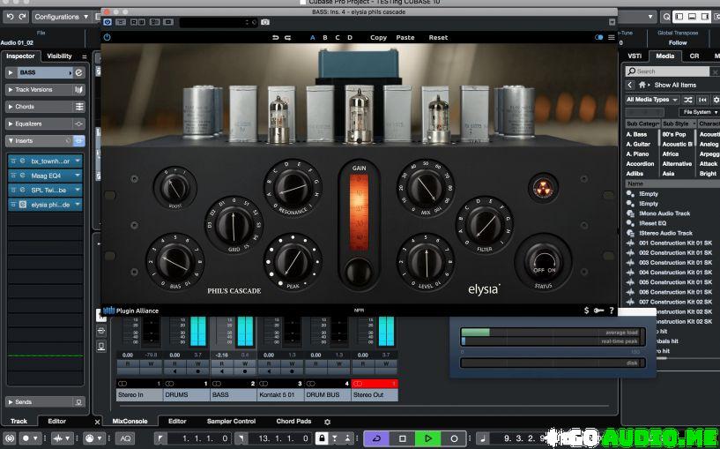The width and height of the screenshot is (720, 449).
Task: Switch to the CR tab
Action: (694, 56)
